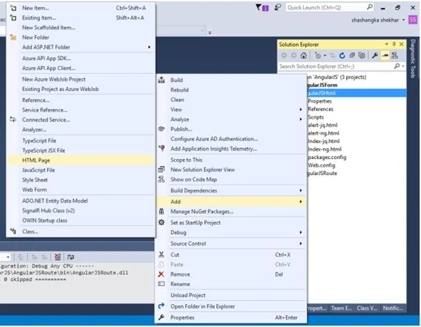Expand the Analyze submenu arrow

click(x=301, y=119)
